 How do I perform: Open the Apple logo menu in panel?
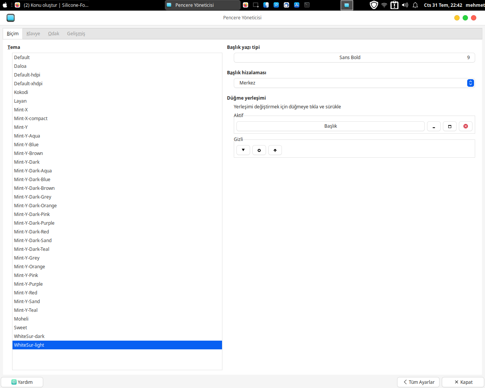tap(5, 5)
